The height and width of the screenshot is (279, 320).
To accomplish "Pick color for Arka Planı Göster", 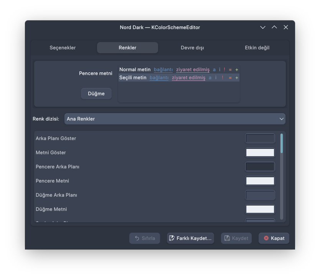I will 260,139.
